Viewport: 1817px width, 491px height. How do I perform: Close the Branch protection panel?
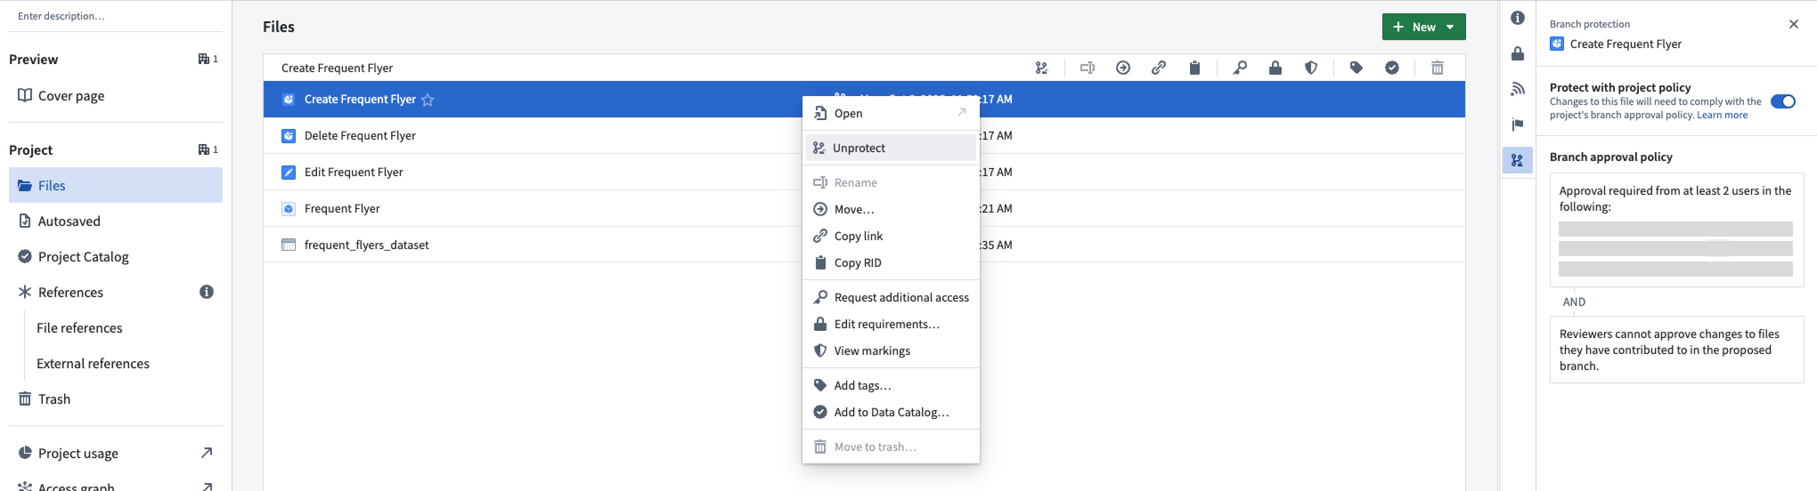pyautogui.click(x=1794, y=23)
